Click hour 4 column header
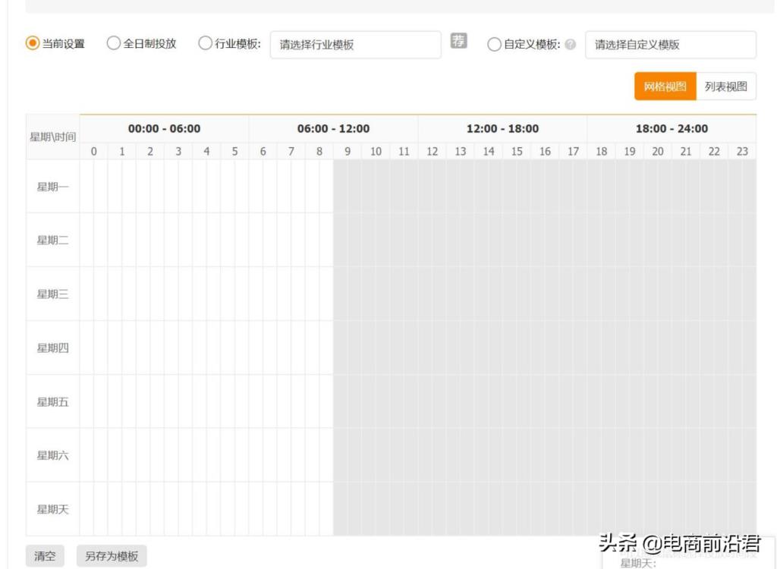The height and width of the screenshot is (569, 777). (x=206, y=151)
